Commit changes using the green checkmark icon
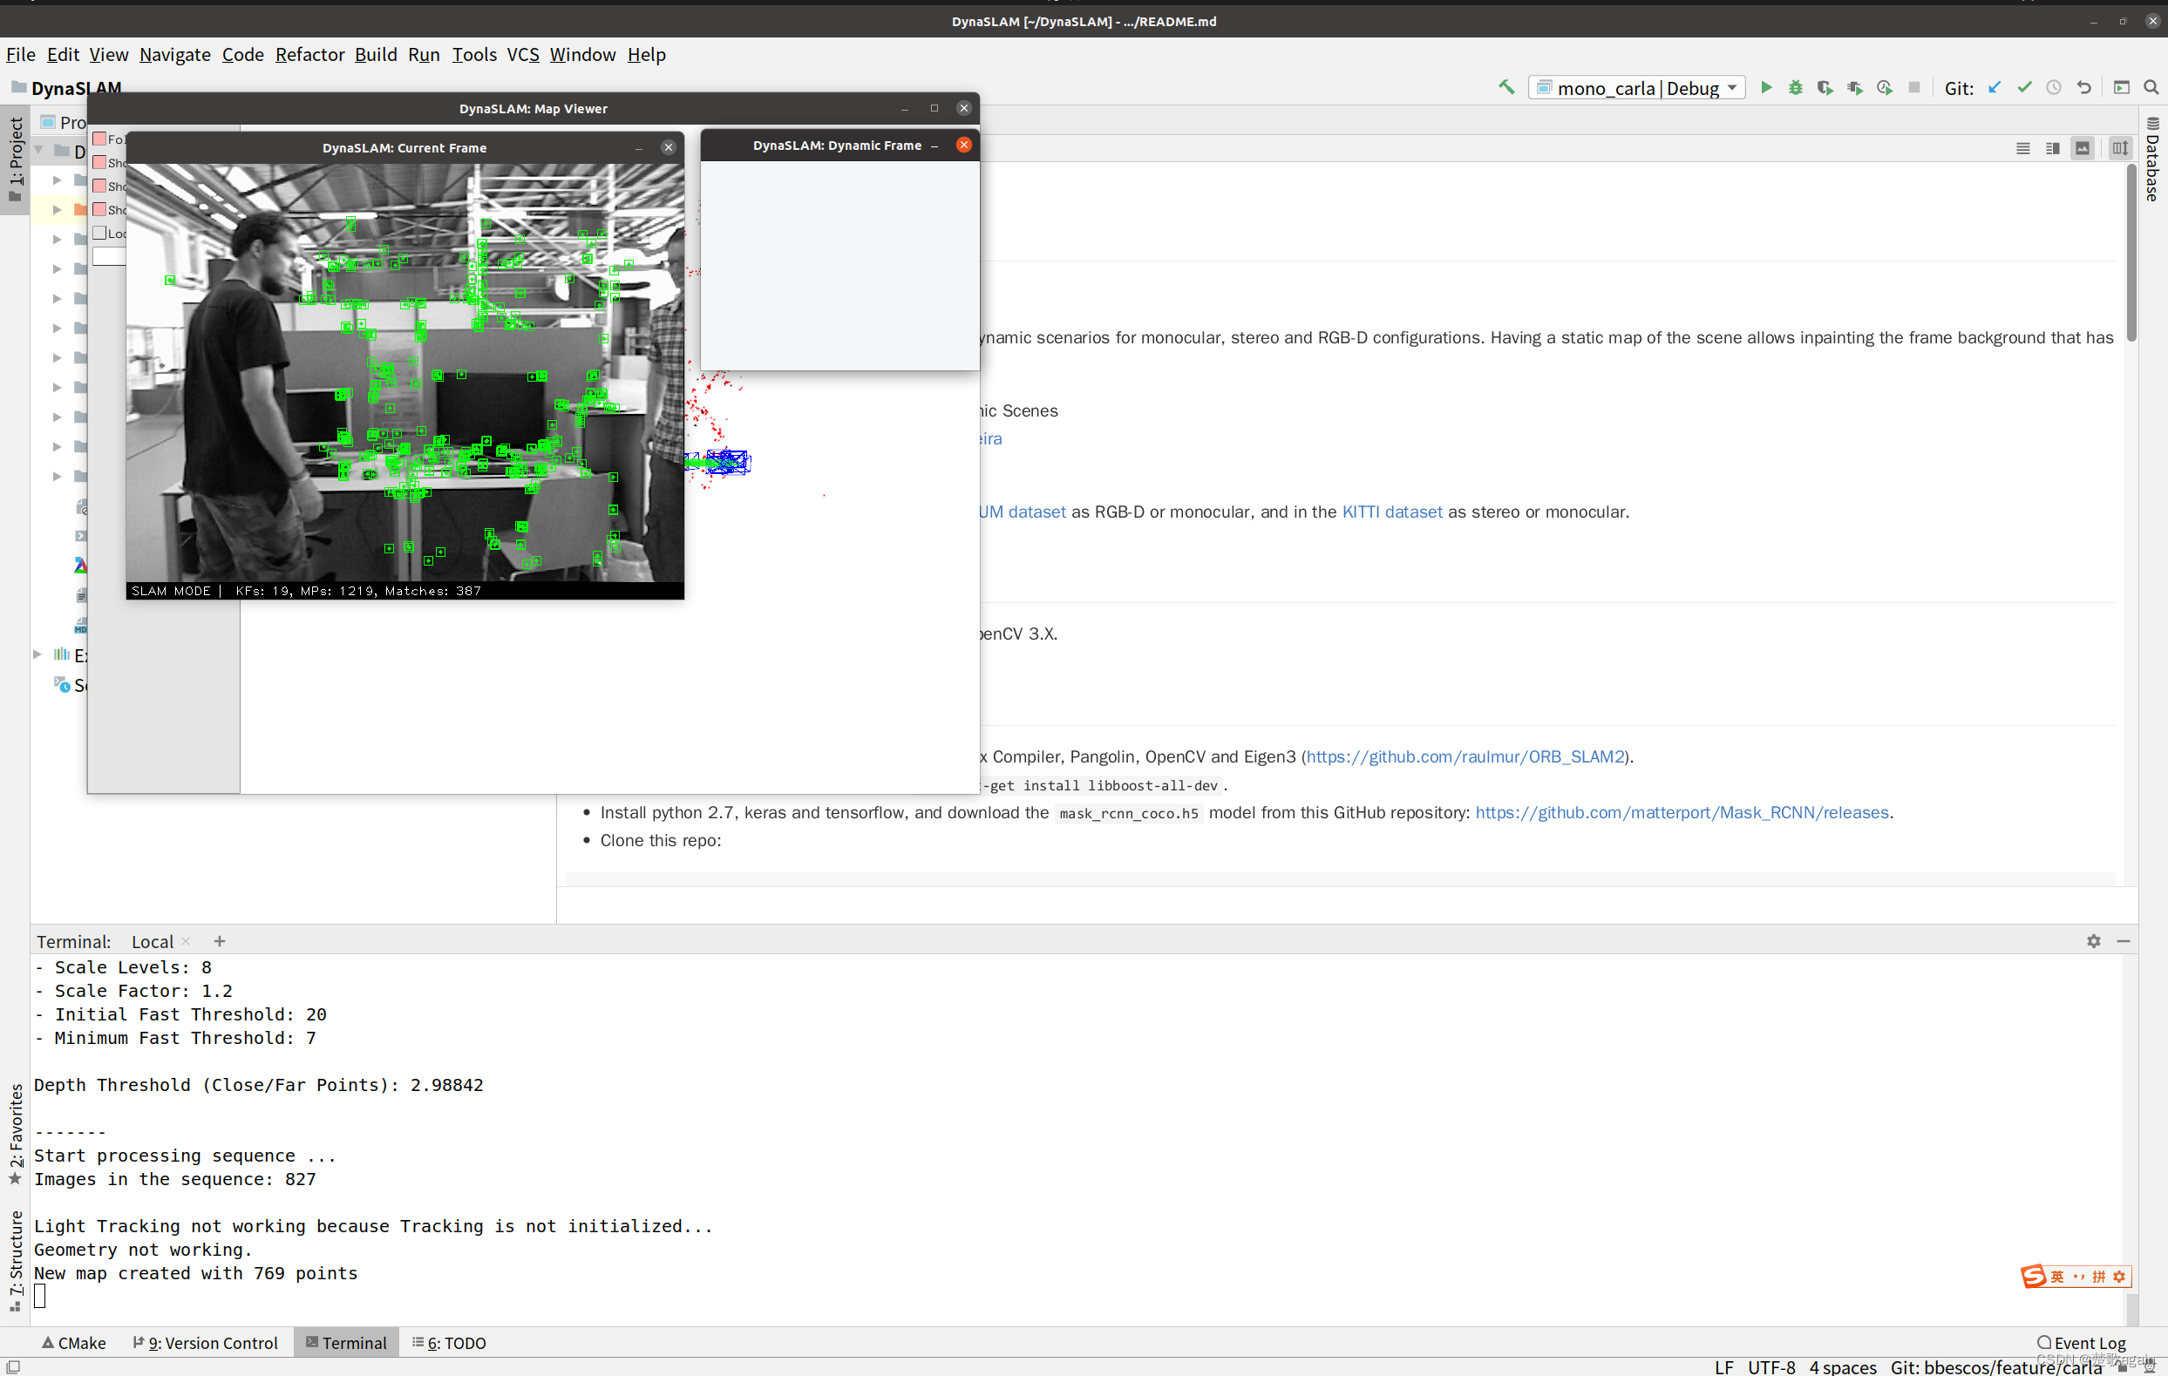The width and height of the screenshot is (2168, 1376). coord(2024,87)
